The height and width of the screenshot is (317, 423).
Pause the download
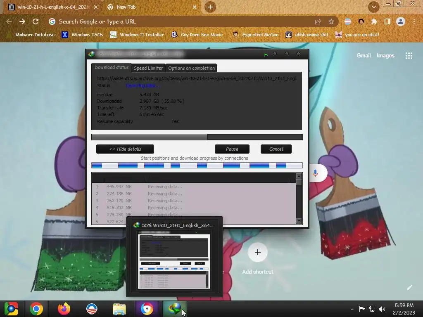coord(232,149)
